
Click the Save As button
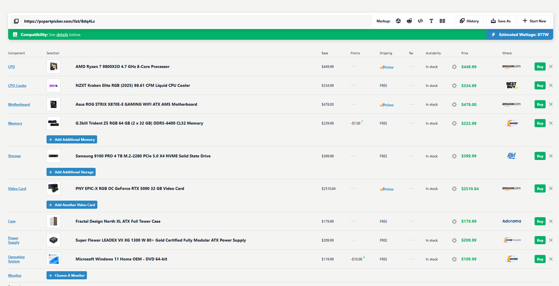pyautogui.click(x=501, y=21)
